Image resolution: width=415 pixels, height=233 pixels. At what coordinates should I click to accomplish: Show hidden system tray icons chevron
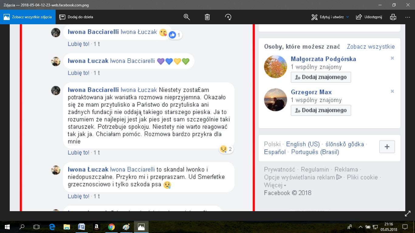tap(361, 227)
